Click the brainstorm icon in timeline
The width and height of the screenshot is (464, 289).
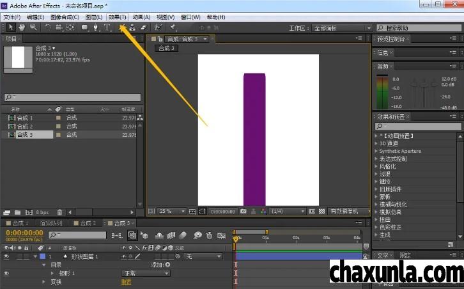point(197,235)
